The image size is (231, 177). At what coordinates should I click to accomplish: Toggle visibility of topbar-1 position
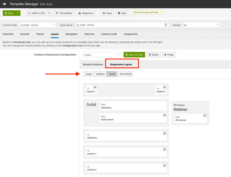pyautogui.click(x=95, y=87)
